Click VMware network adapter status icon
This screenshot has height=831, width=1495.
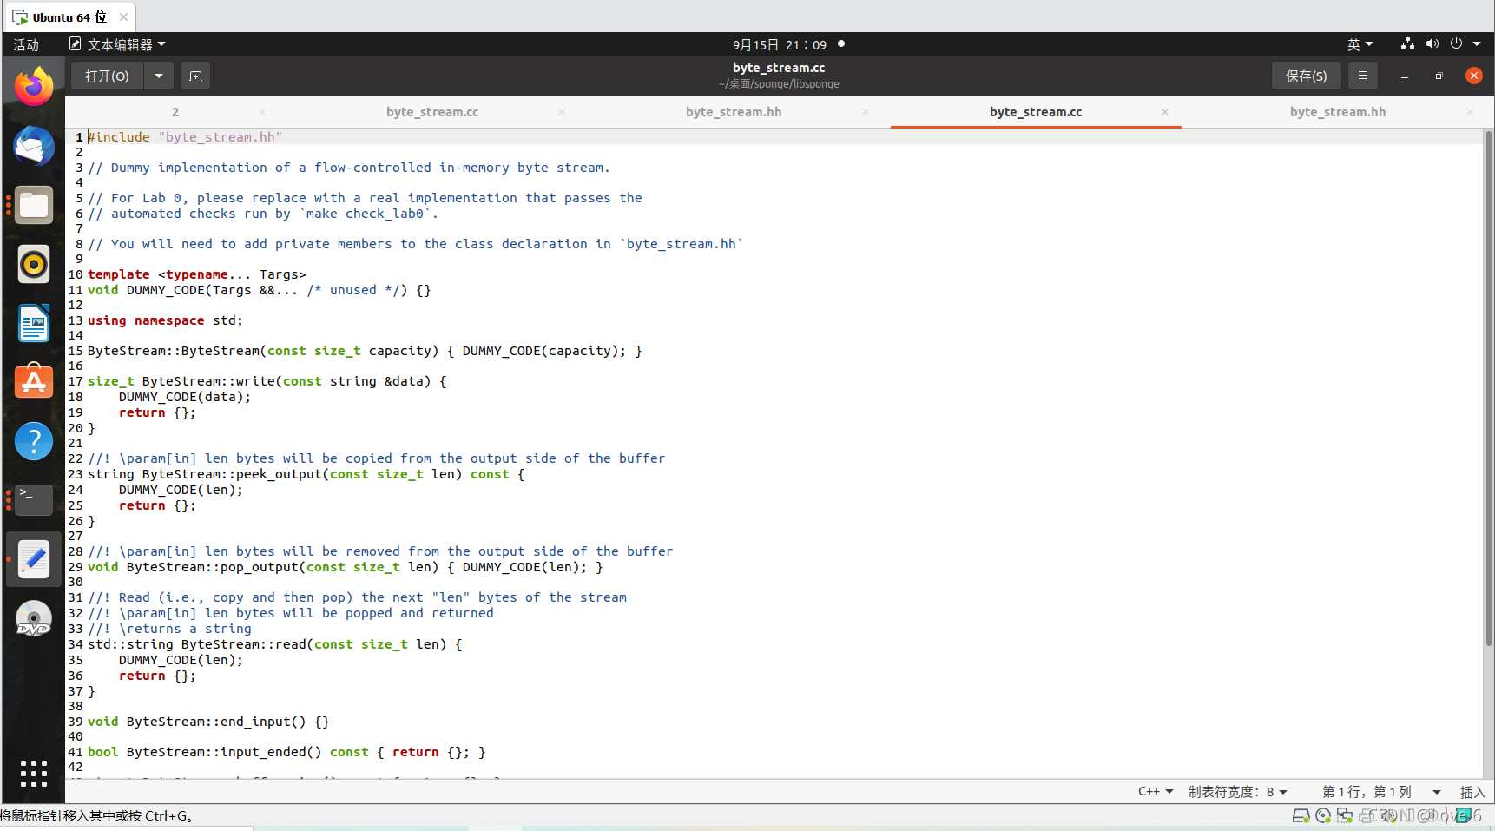1345,815
